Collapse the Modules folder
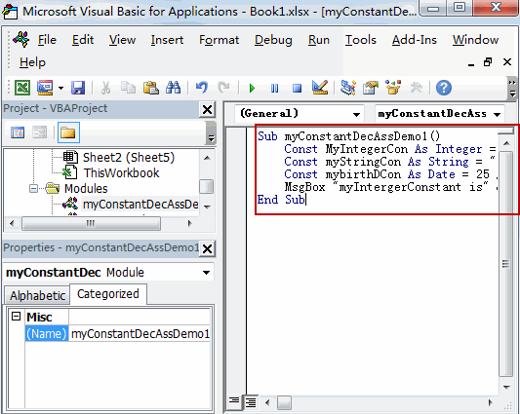 [33, 188]
